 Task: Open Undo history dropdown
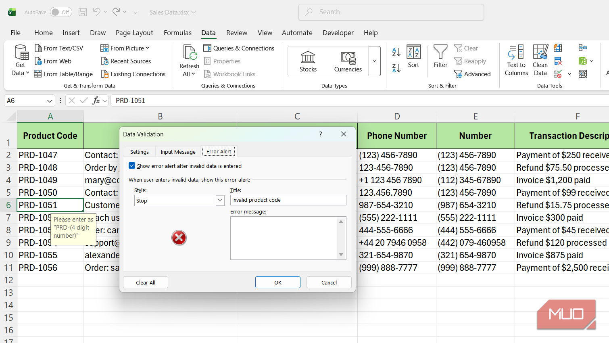105,12
